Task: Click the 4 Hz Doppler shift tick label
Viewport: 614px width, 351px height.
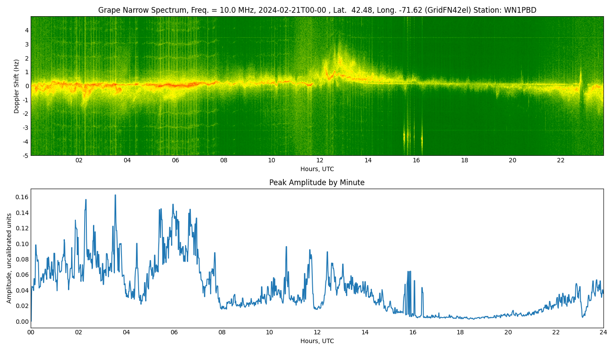Action: 27,30
